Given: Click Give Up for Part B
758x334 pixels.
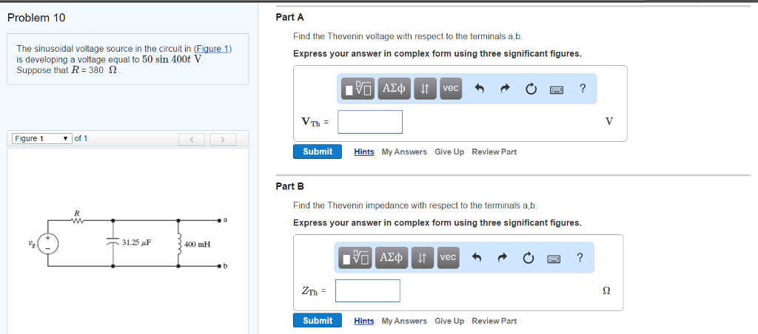Looking at the screenshot, I should [449, 321].
